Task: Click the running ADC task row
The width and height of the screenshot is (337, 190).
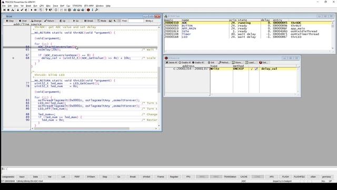Action: point(247,23)
